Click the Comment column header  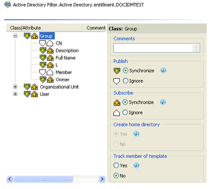click(94, 28)
